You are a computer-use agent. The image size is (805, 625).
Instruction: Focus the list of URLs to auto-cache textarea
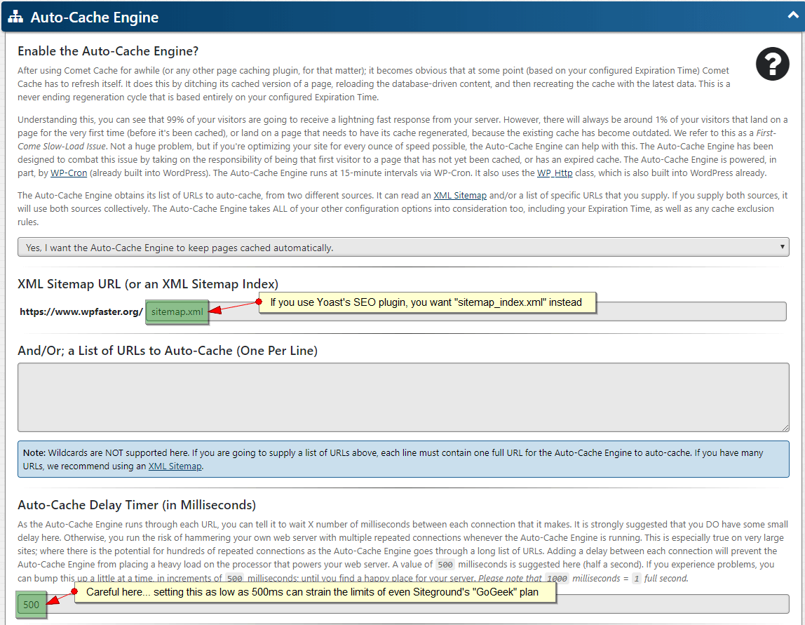[x=403, y=398]
